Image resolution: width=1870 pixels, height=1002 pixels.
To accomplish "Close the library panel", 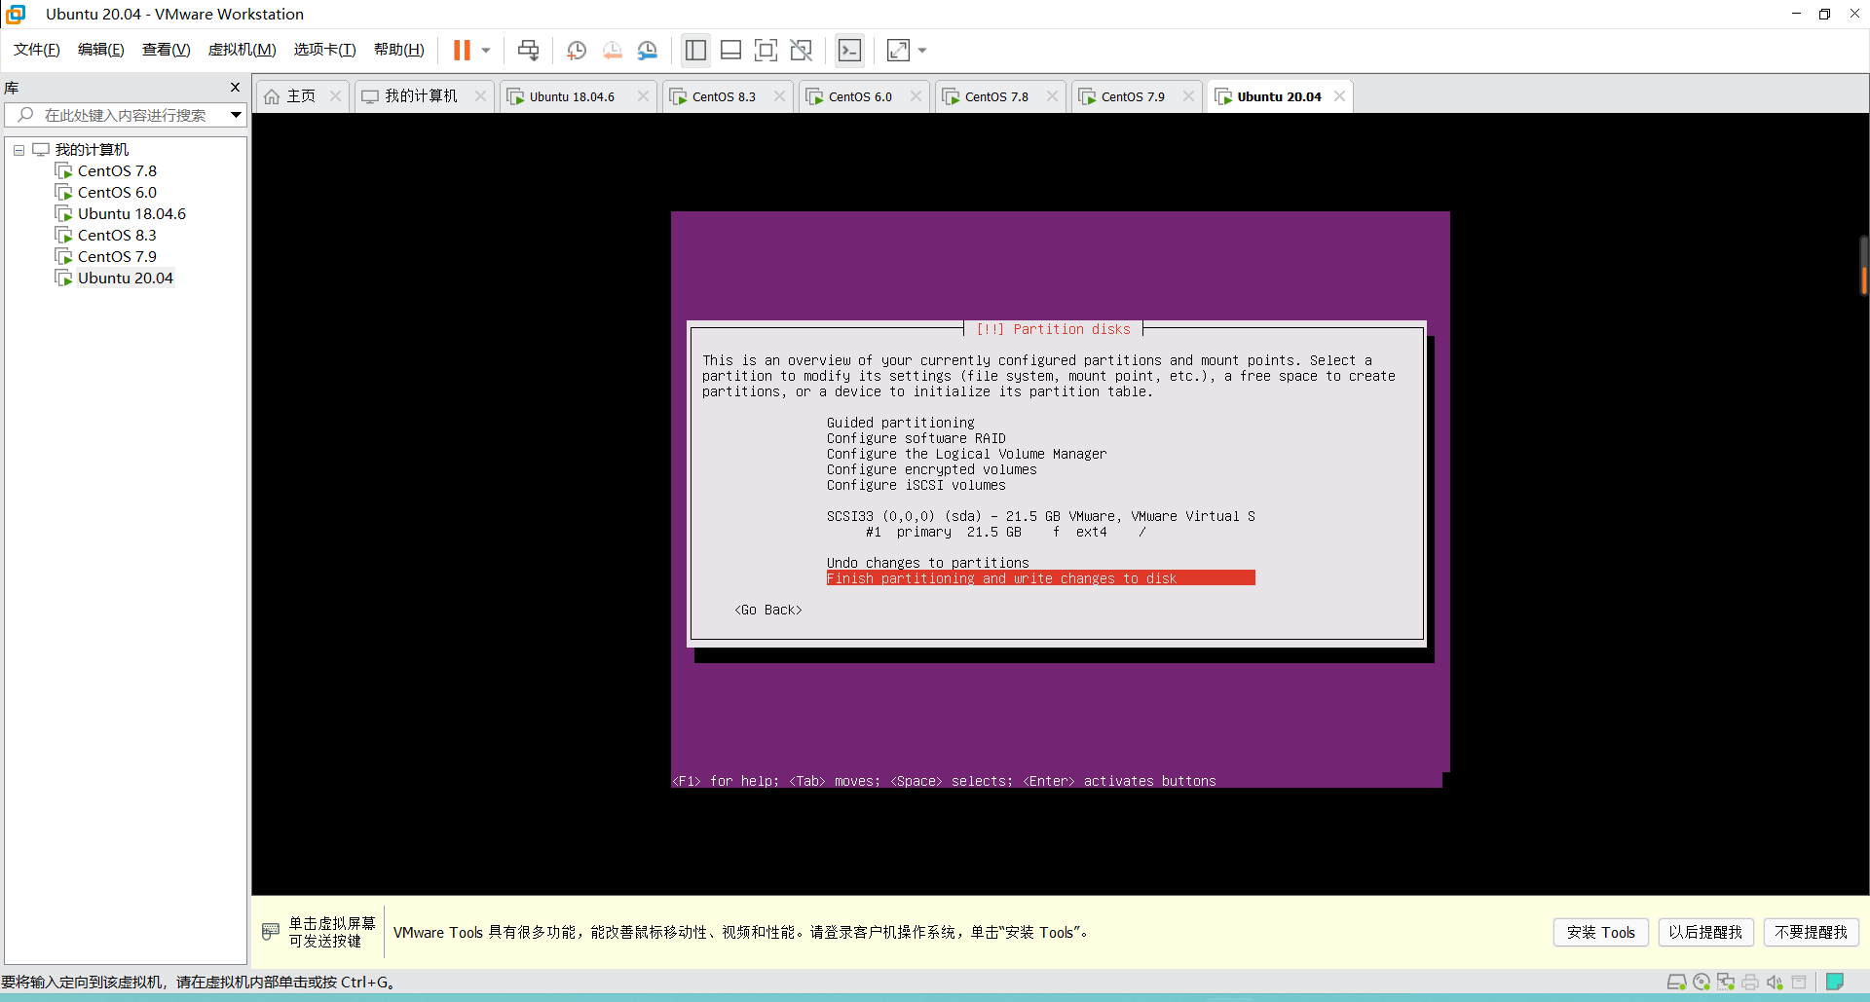I will (x=235, y=88).
